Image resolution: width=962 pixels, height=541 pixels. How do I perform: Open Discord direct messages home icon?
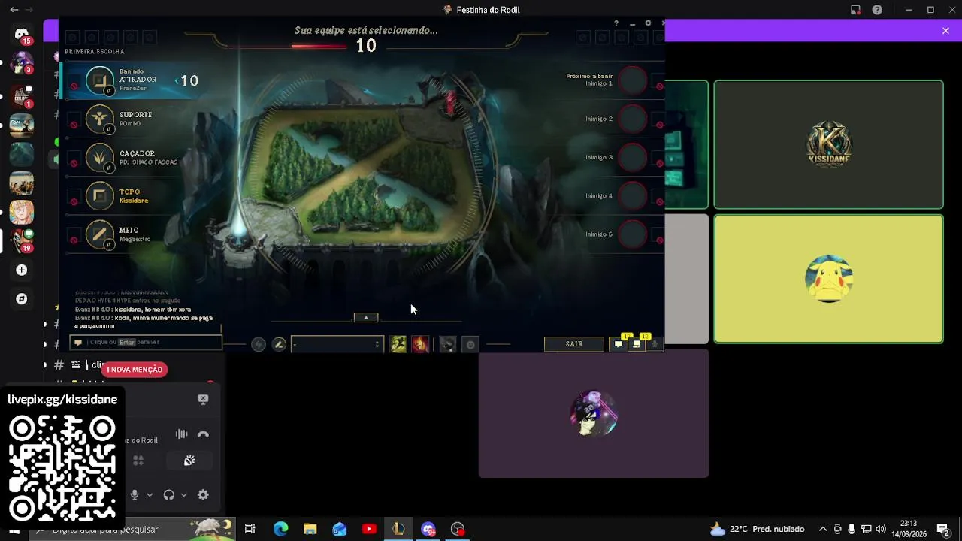(x=22, y=35)
